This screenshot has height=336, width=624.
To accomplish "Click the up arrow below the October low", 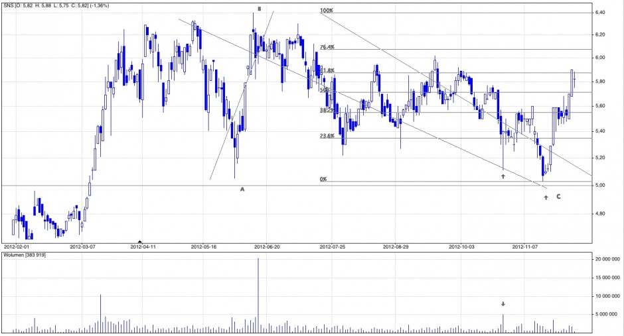I will [504, 176].
